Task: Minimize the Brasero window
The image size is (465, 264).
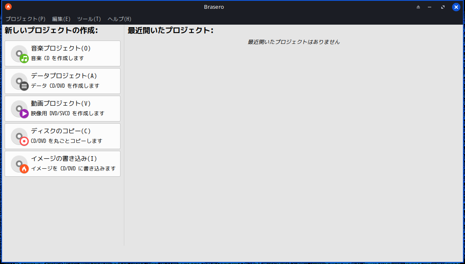Action: click(430, 7)
